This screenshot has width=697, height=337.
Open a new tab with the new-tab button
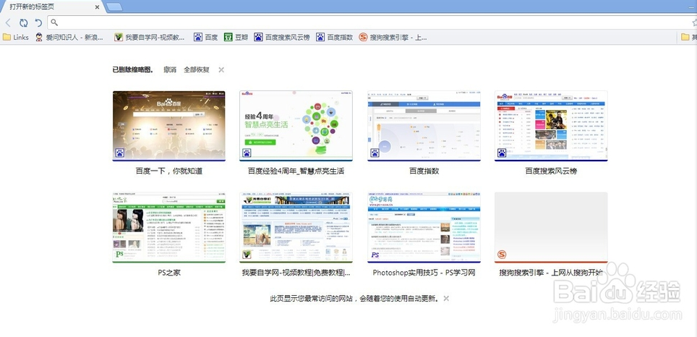pyautogui.click(x=115, y=7)
